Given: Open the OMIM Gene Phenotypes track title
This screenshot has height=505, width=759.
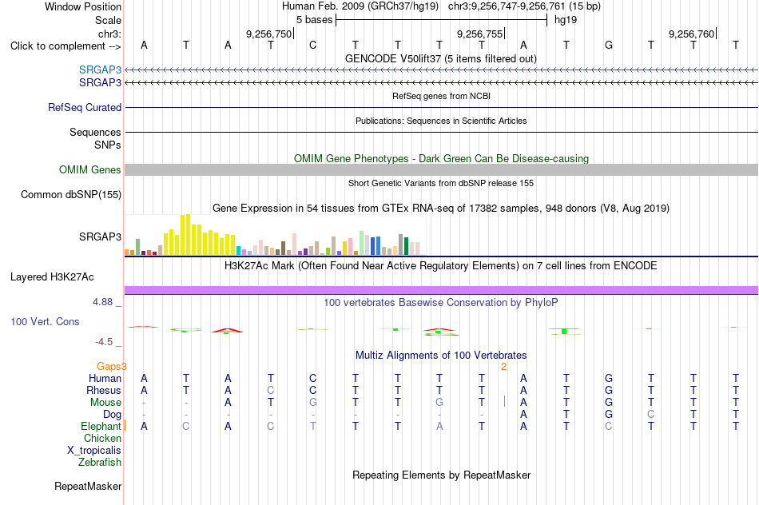Looking at the screenshot, I should 441,158.
